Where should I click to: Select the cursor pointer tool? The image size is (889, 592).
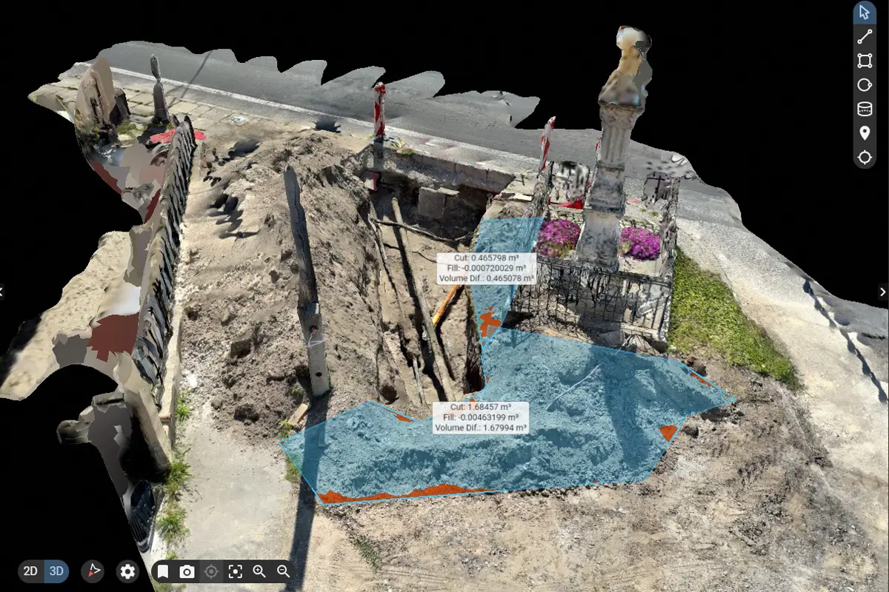pyautogui.click(x=865, y=13)
